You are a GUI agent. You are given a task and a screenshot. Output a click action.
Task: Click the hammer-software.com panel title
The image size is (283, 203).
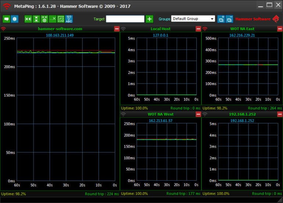pyautogui.click(x=60, y=29)
